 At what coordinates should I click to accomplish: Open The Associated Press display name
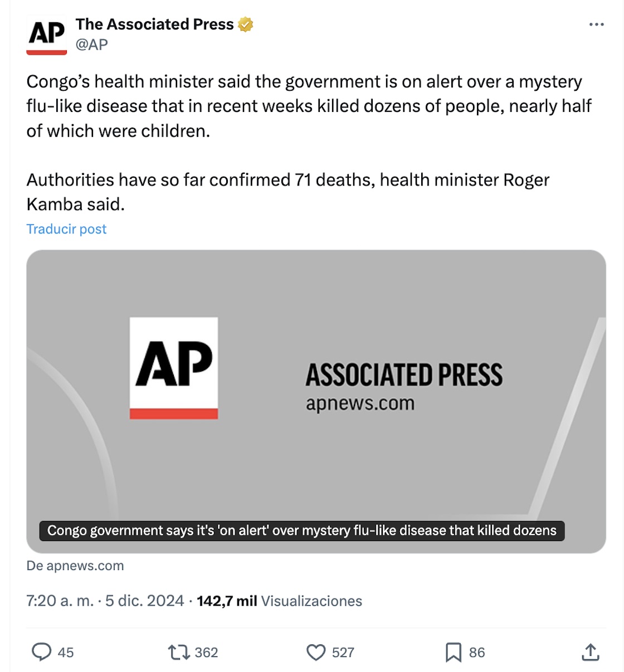(154, 25)
